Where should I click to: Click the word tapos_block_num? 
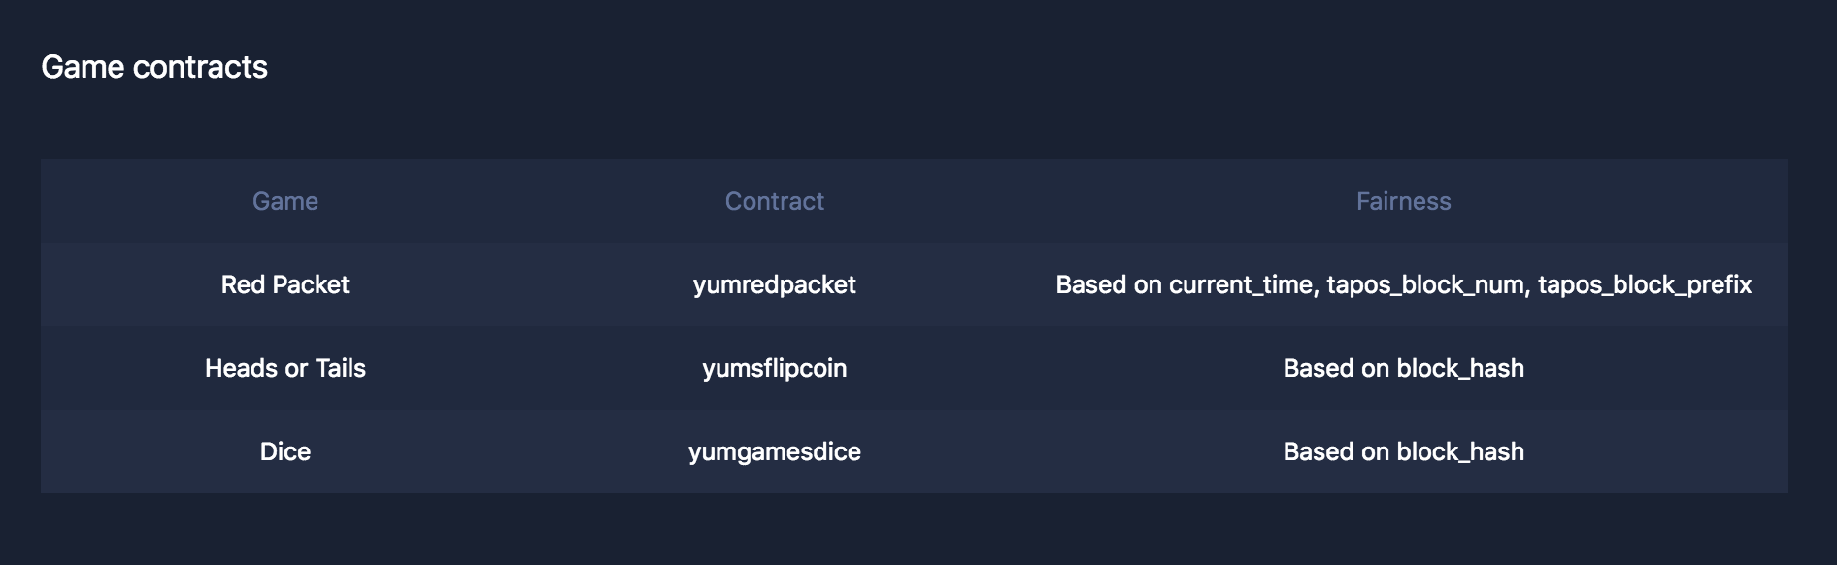(x=1426, y=284)
